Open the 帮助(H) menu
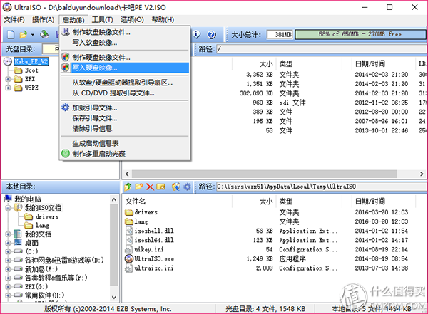 point(163,20)
